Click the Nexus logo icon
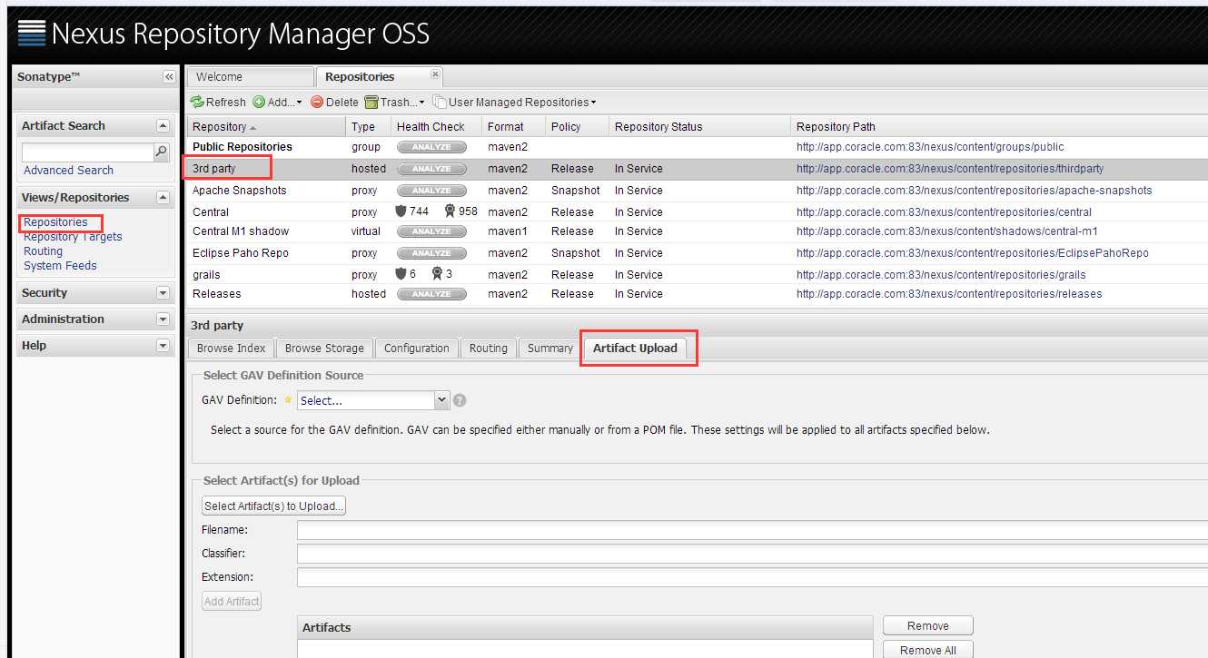This screenshot has height=658, width=1208. (x=32, y=33)
